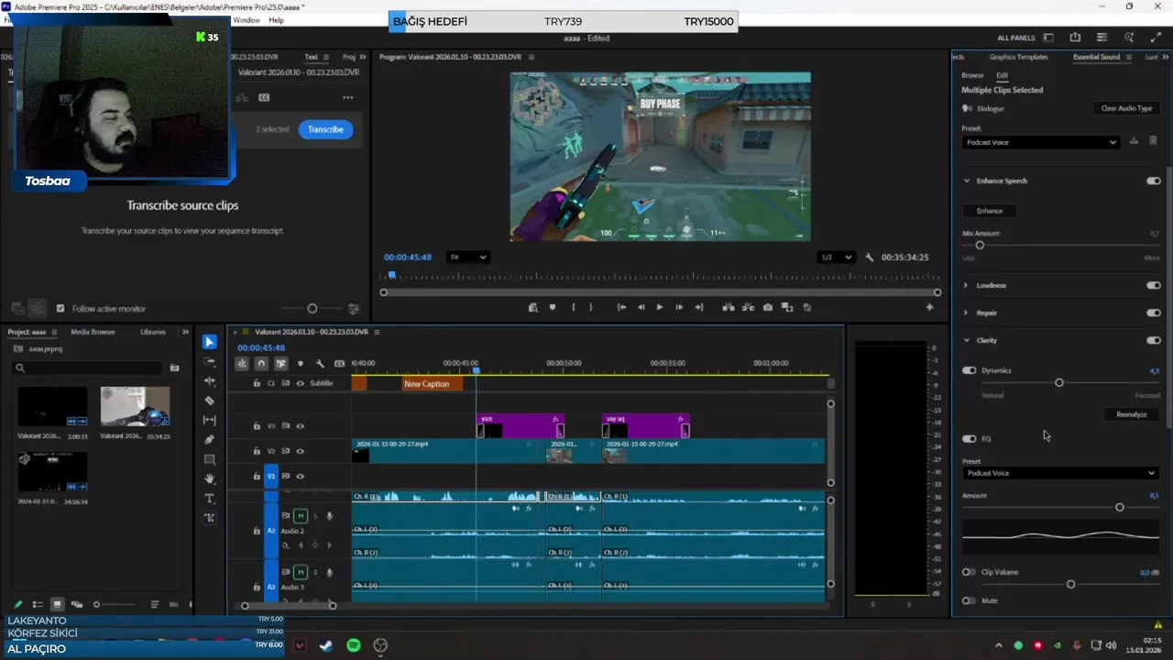
Task: Select the Rectangle tool
Action: point(210,459)
